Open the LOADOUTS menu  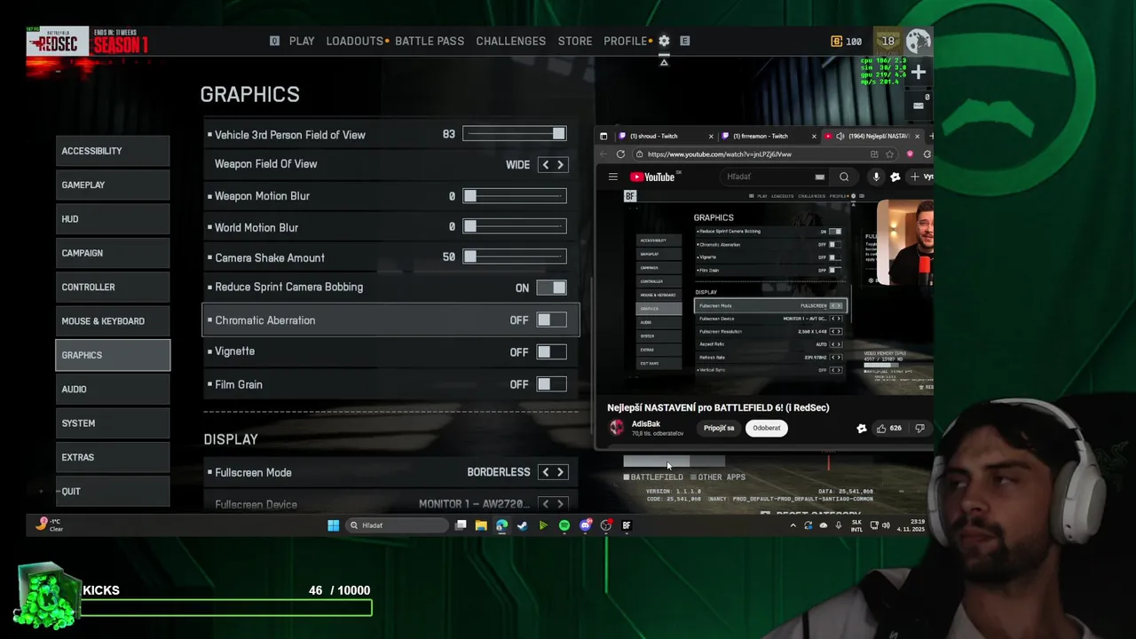coord(354,41)
